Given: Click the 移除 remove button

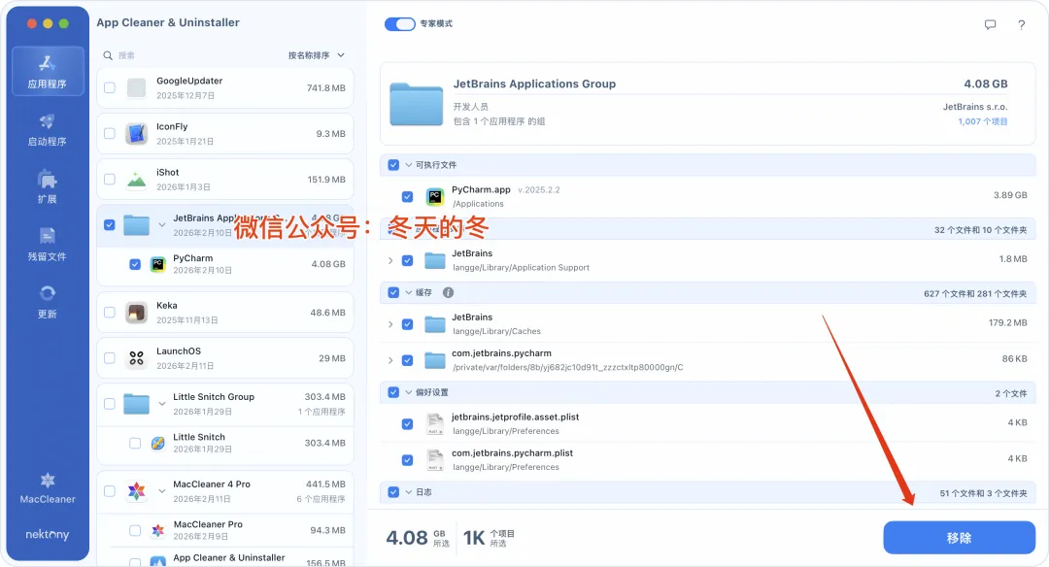Looking at the screenshot, I should (x=960, y=538).
